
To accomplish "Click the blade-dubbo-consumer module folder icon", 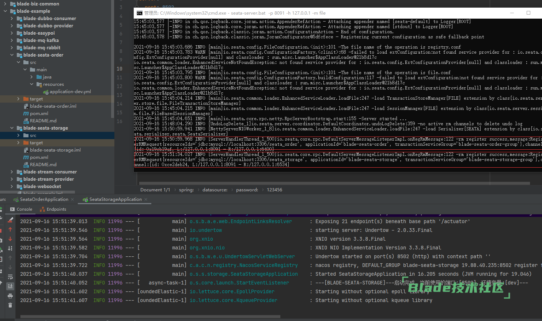I will (x=19, y=19).
